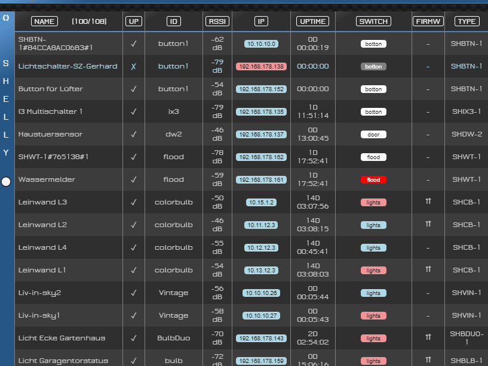488x366 pixels.
Task: Sort the table by NAME column
Action: (45, 21)
